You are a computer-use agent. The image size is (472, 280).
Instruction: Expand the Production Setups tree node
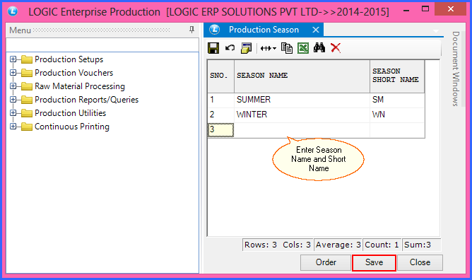click(13, 59)
